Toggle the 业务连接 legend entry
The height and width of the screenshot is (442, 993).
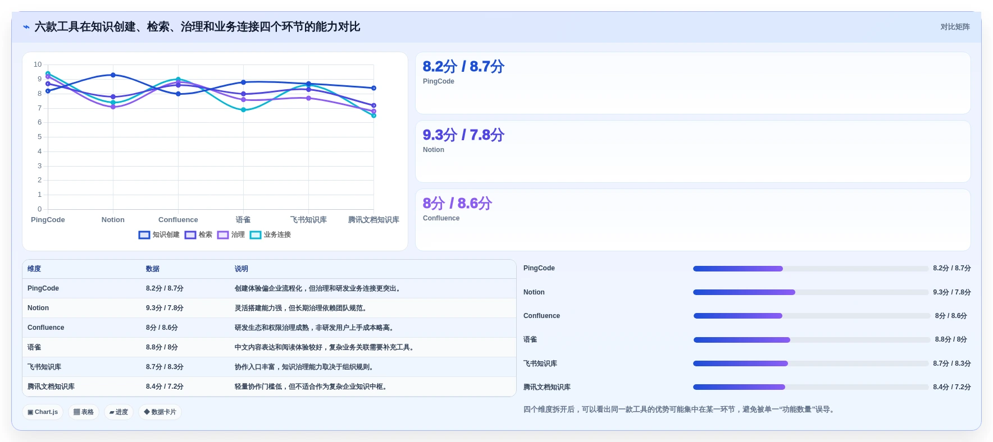pos(271,235)
